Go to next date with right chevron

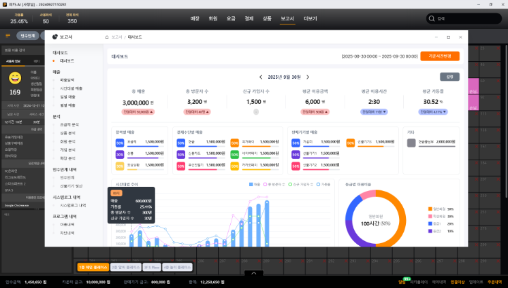click(x=308, y=77)
